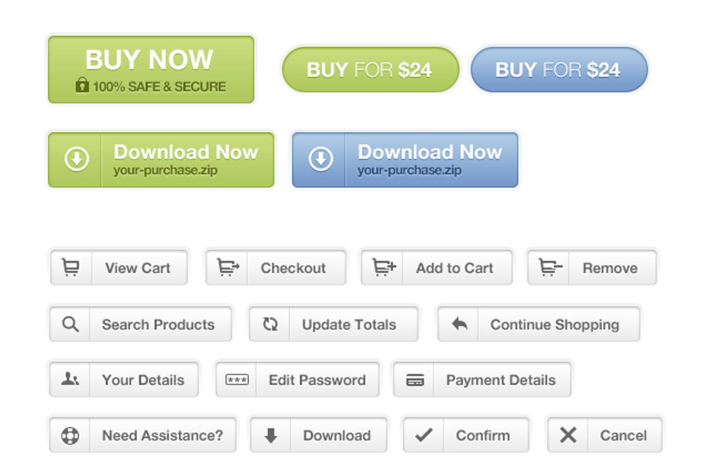Click the Cancel label
This screenshot has height=473, width=710.
(624, 436)
